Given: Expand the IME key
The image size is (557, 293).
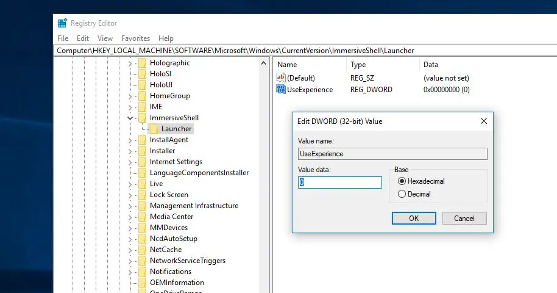Looking at the screenshot, I should (x=130, y=107).
